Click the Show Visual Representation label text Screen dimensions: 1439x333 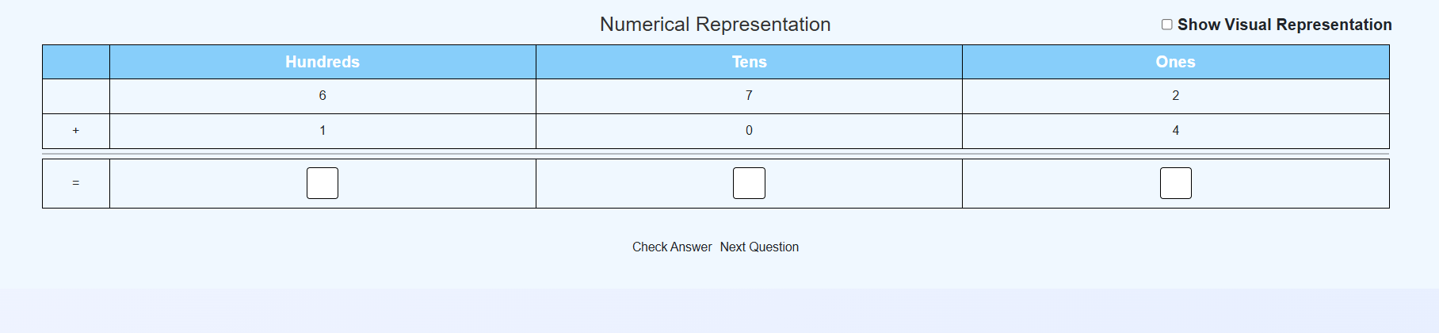pos(1284,25)
